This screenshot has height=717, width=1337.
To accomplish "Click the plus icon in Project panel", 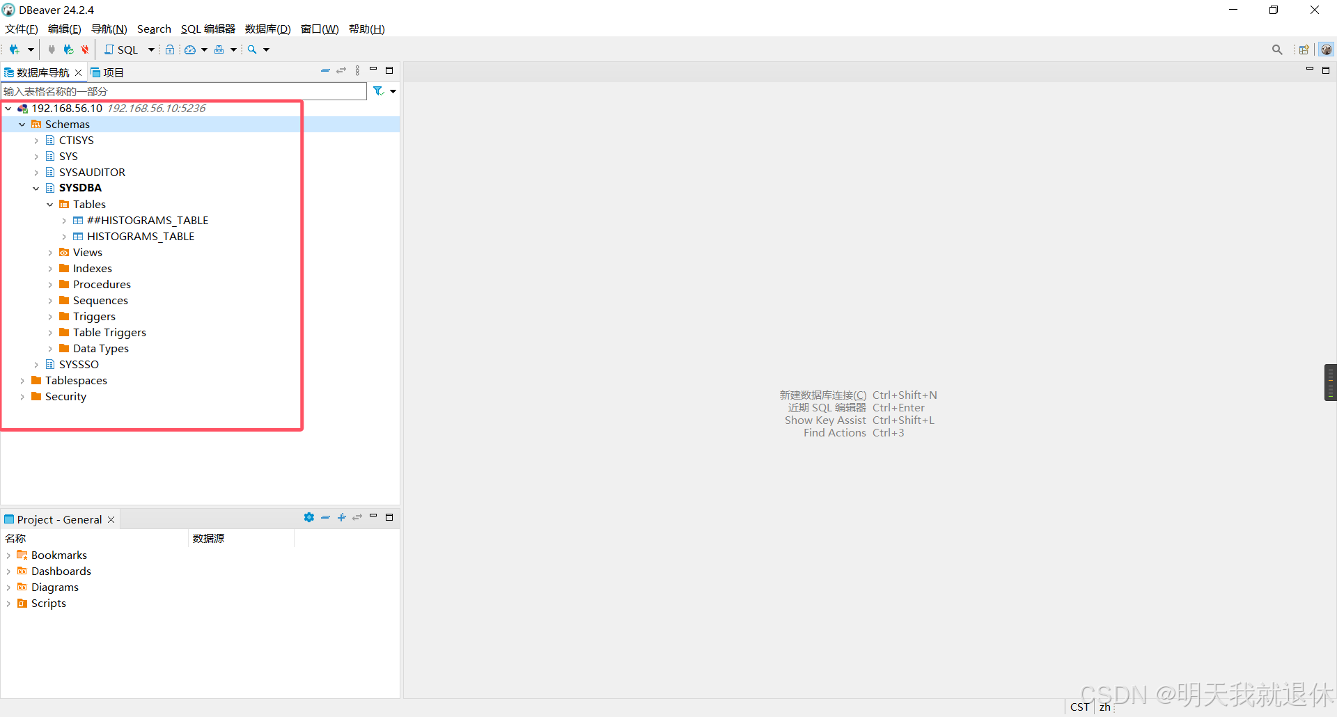I will pyautogui.click(x=341, y=517).
